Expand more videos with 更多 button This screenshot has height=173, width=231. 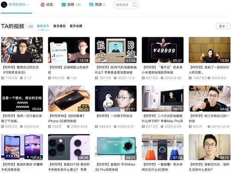tap(223, 26)
